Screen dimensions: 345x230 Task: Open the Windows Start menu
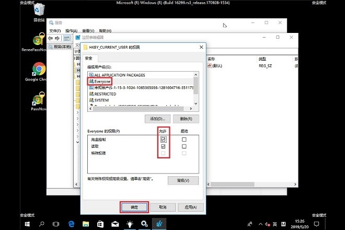pos(27,224)
